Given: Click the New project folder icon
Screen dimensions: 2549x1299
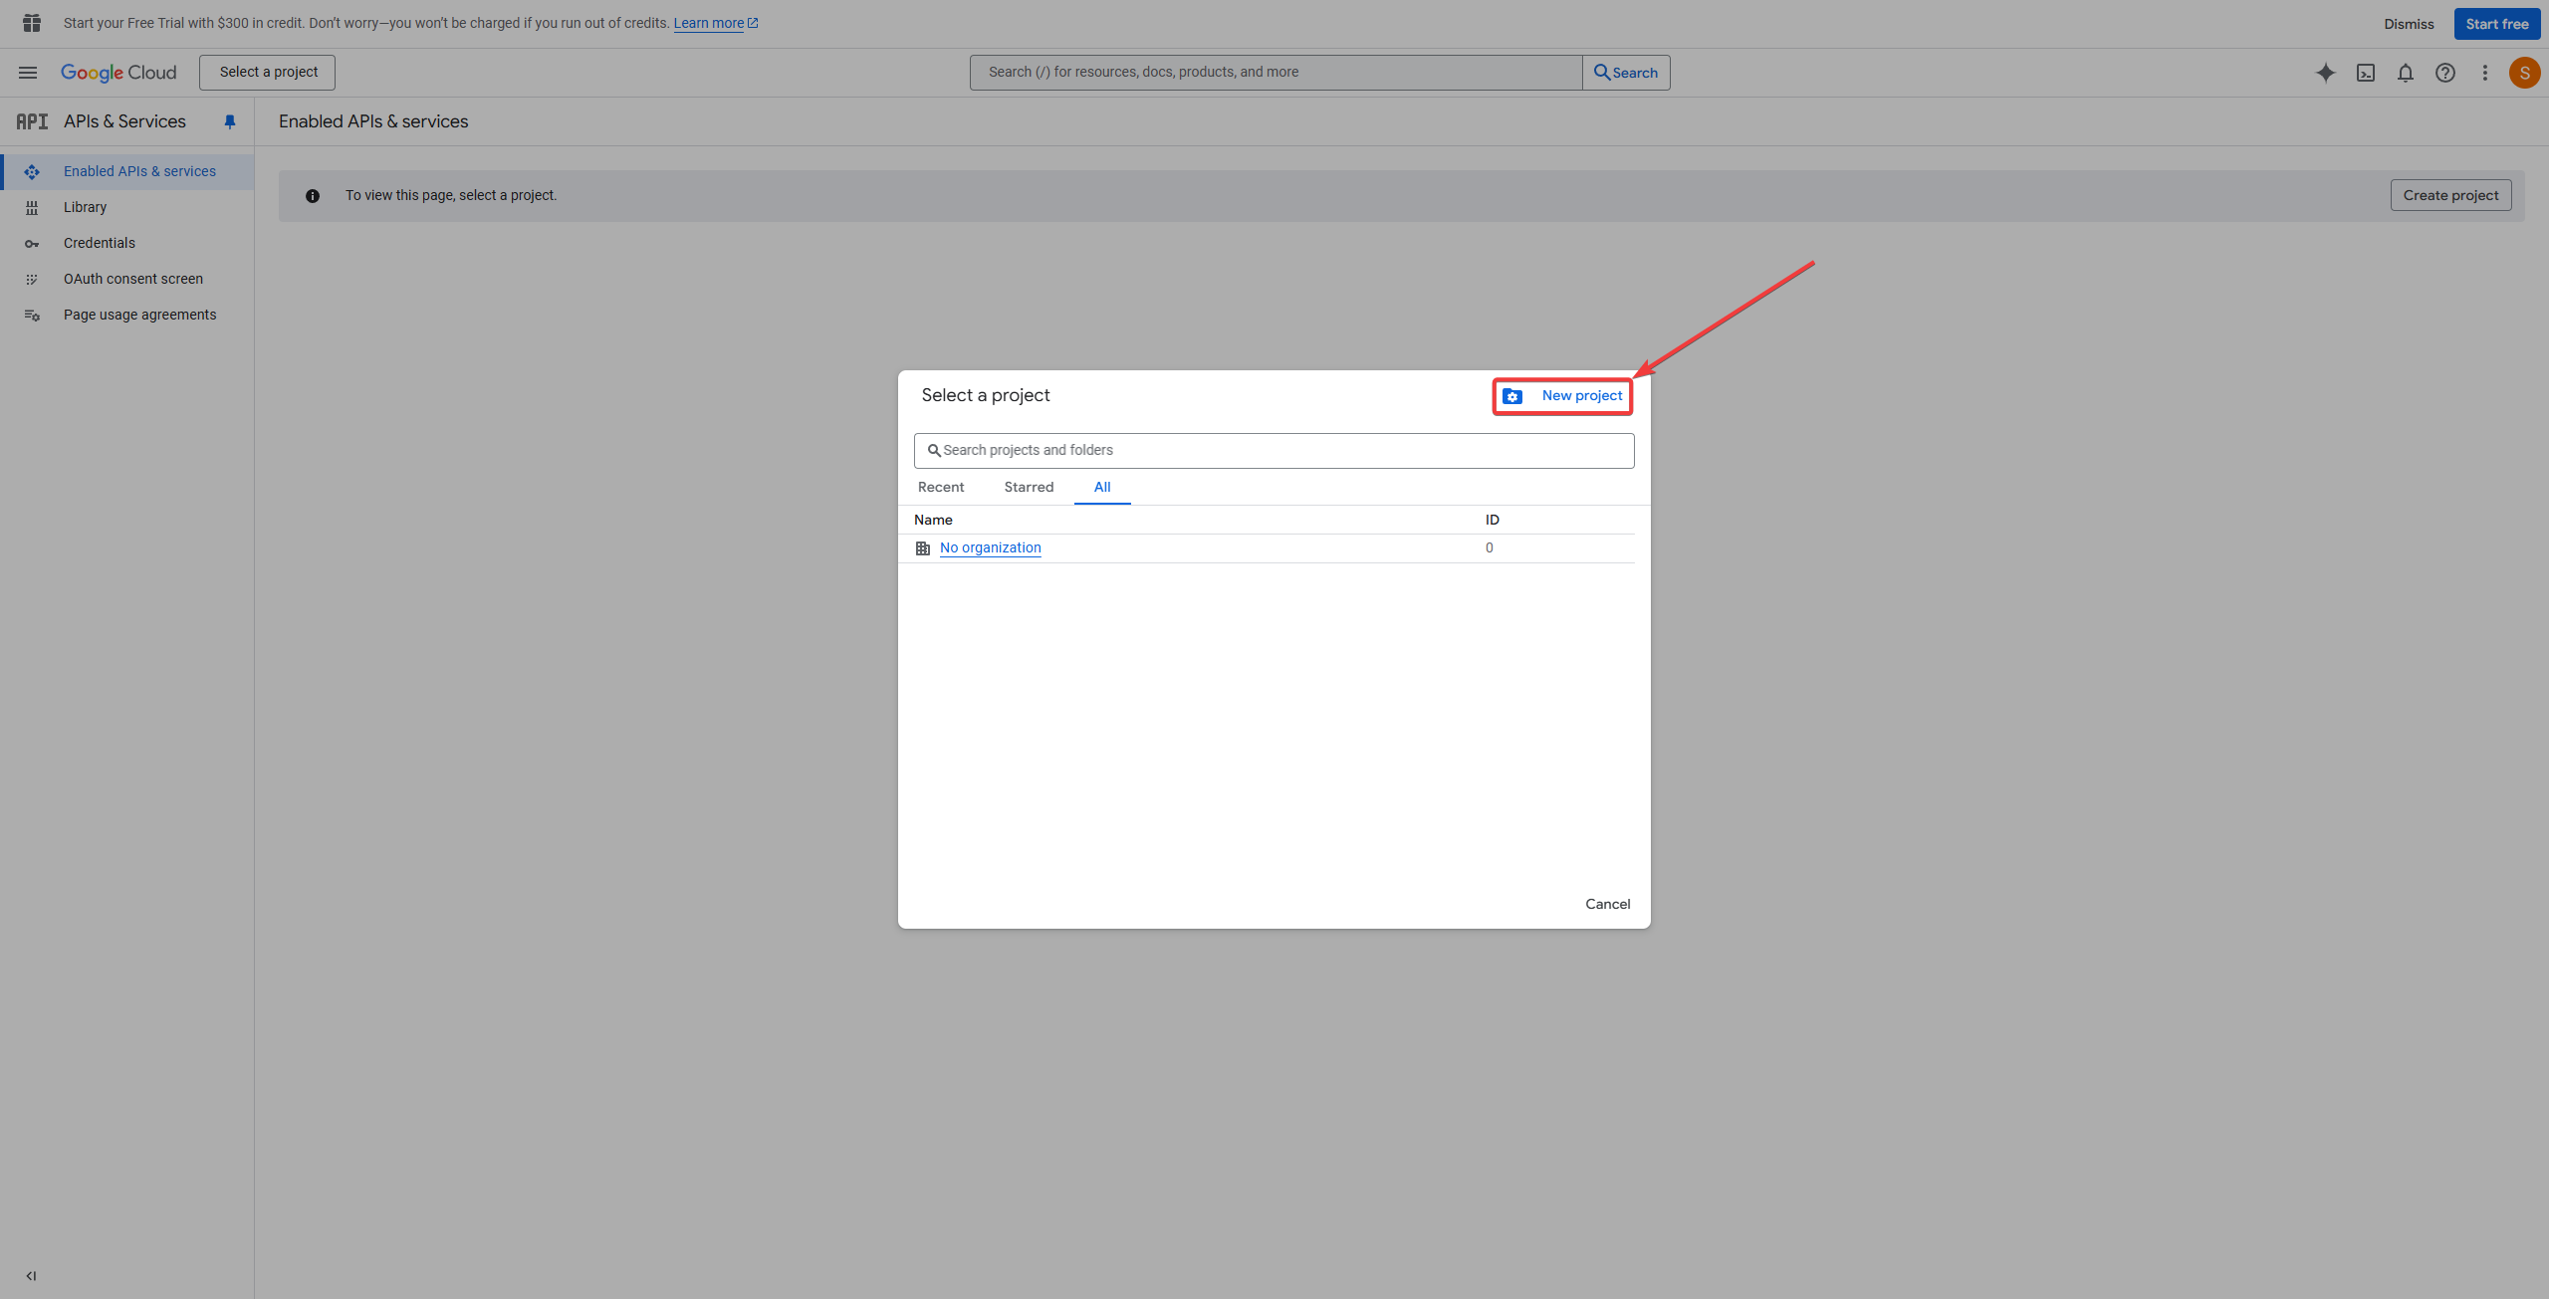Looking at the screenshot, I should (1512, 396).
